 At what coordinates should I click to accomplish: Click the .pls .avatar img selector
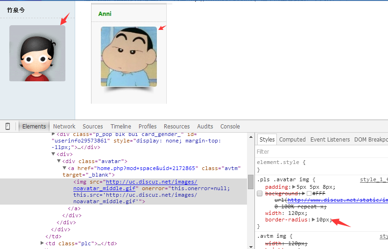pos(283,179)
